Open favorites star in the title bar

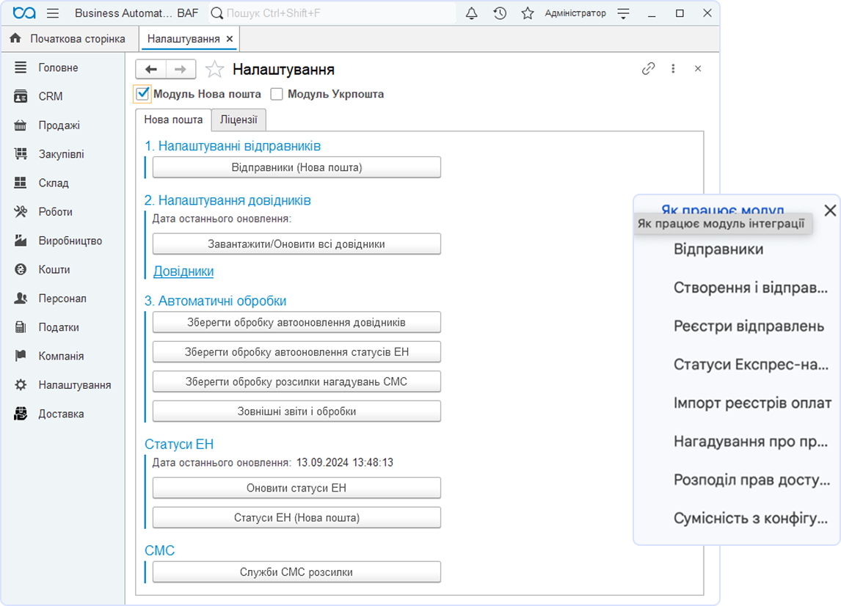(x=528, y=13)
